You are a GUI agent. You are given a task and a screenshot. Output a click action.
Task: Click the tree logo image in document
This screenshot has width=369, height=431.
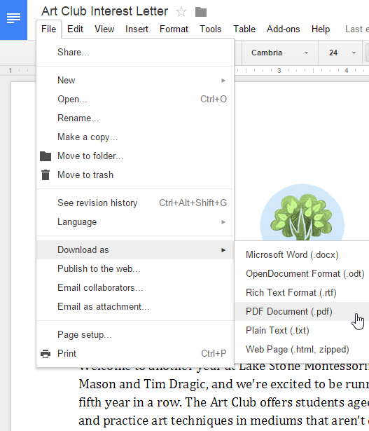click(x=302, y=212)
